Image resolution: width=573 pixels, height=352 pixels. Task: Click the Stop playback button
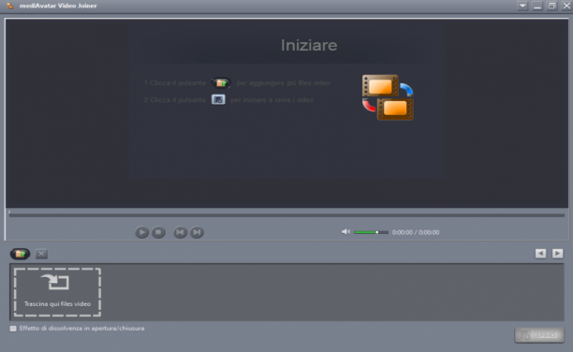(x=158, y=232)
